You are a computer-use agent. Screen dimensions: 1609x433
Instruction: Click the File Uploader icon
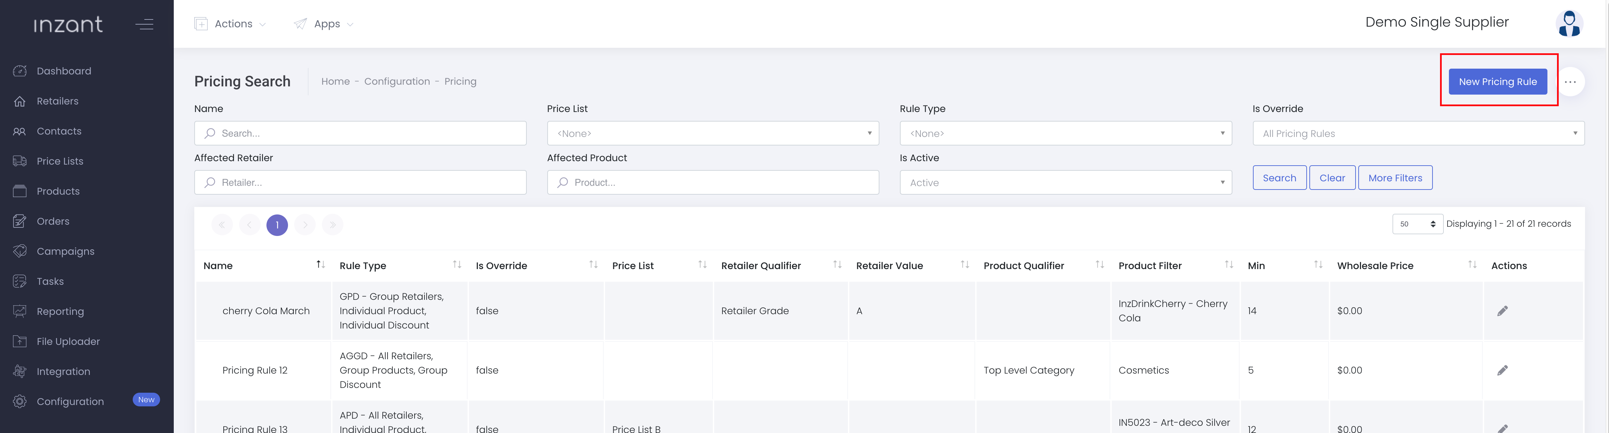point(20,341)
